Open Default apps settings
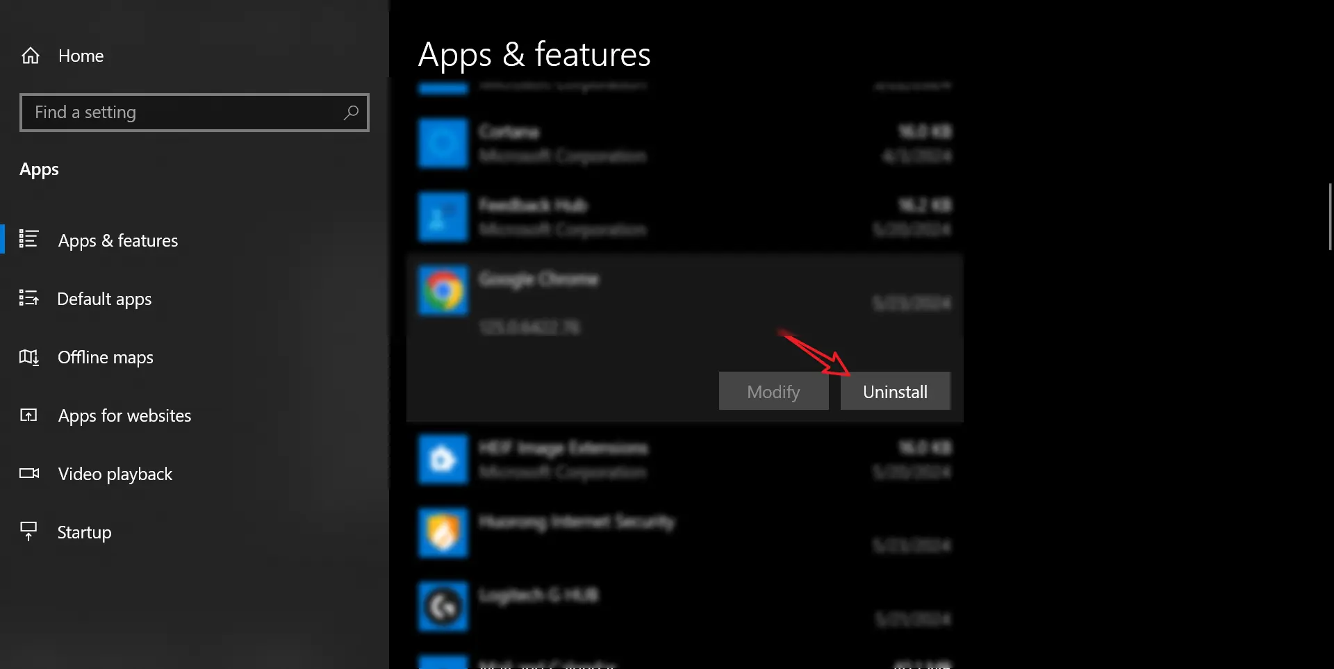Image resolution: width=1334 pixels, height=669 pixels. [x=104, y=299]
